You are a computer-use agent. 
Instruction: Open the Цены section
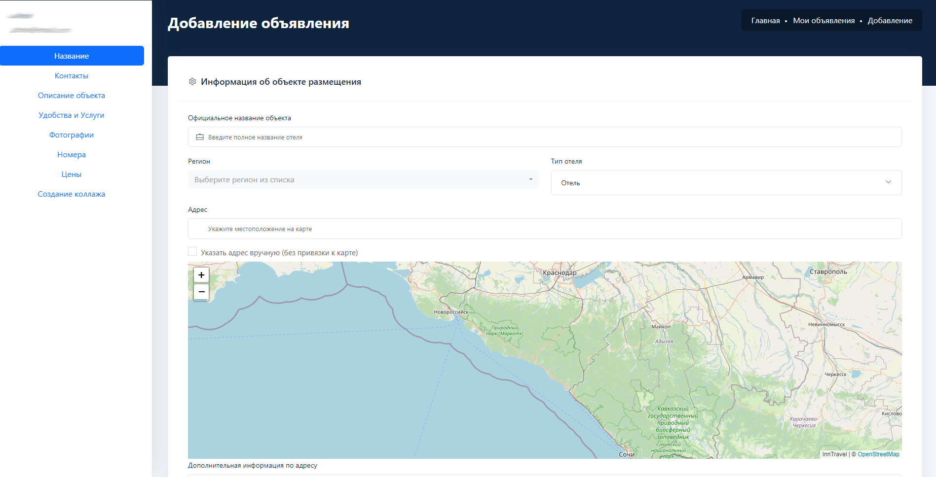(x=72, y=174)
